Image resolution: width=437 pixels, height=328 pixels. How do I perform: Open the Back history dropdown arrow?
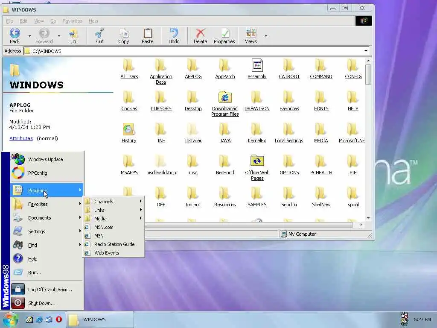[29, 36]
